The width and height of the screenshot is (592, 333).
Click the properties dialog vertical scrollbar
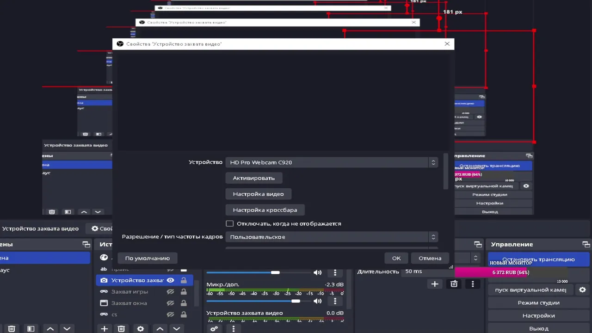[x=445, y=171]
